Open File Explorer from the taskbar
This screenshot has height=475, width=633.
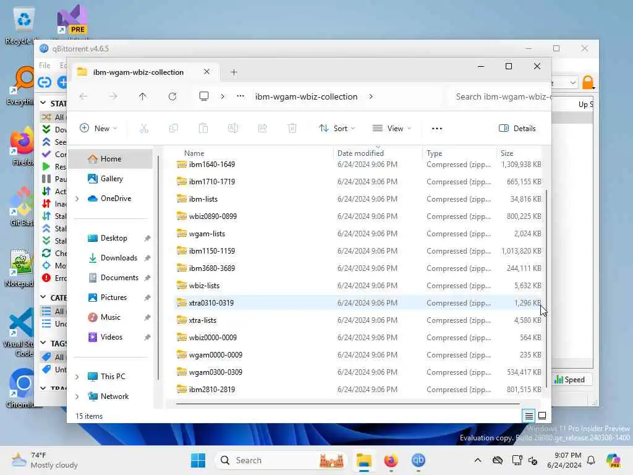point(363,460)
